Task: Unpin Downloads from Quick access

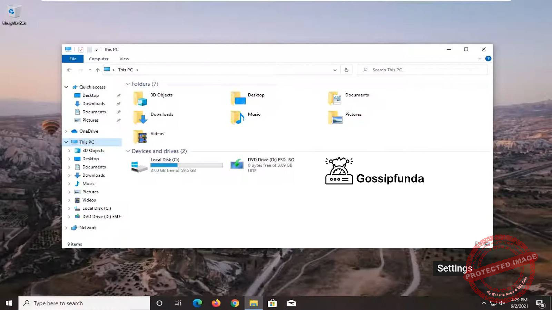Action: [x=119, y=103]
